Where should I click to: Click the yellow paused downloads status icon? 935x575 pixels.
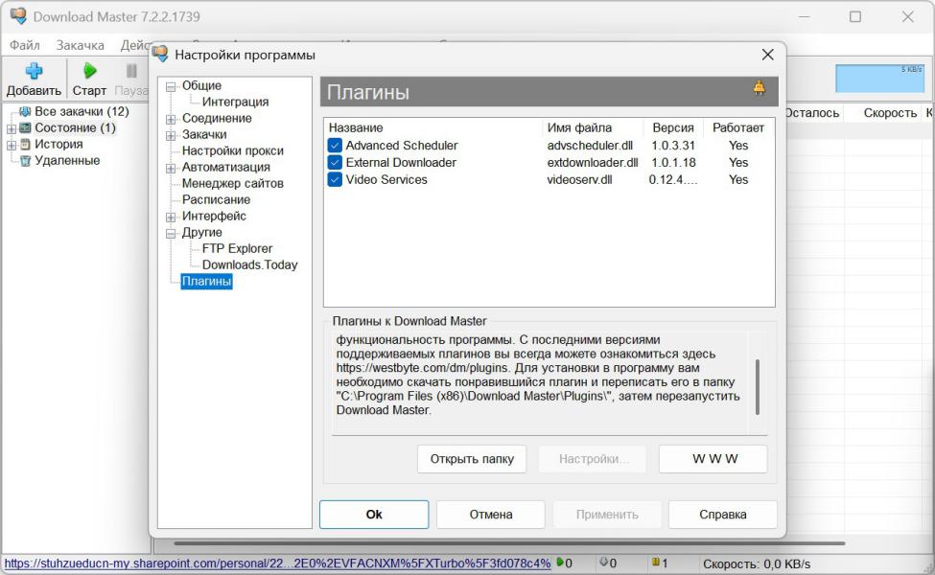656,563
